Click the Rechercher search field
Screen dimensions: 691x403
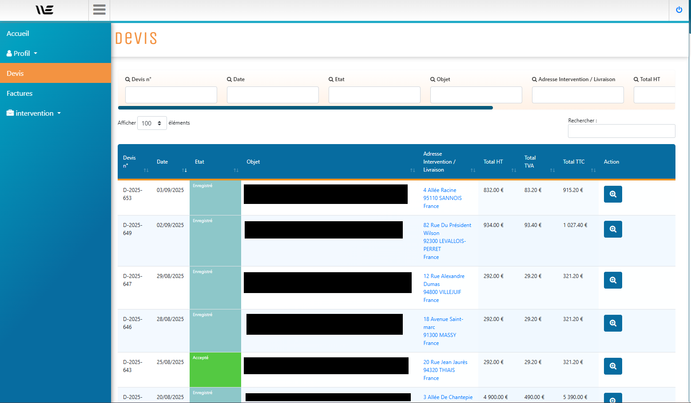pos(621,131)
